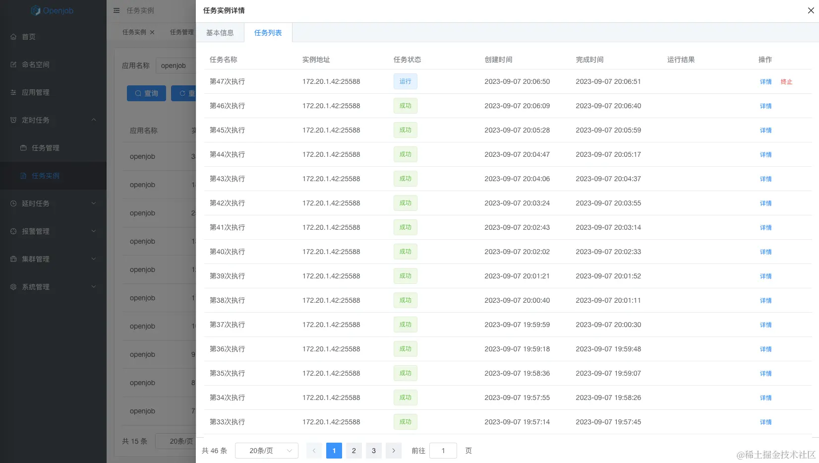819x463 pixels.
Task: Click 172.20.1.42:25588 address for 第40次执行
Action: (x=331, y=252)
